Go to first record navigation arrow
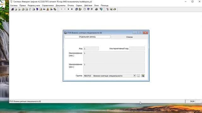Image resolution: width=202 pixels, height=113 pixels. point(61,9)
